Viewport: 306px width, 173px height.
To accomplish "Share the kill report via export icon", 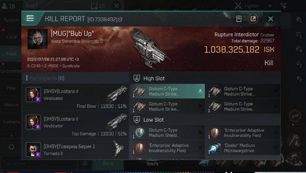I will tap(253, 19).
